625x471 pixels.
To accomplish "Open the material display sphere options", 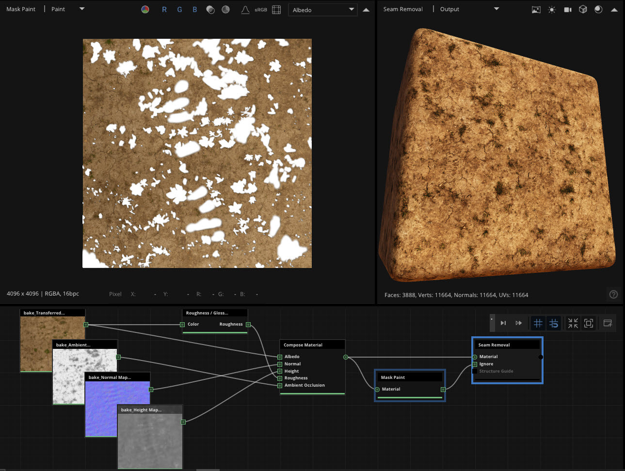I will pyautogui.click(x=598, y=9).
